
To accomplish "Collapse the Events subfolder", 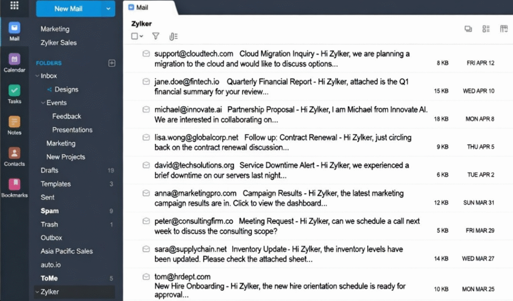I will click(44, 103).
